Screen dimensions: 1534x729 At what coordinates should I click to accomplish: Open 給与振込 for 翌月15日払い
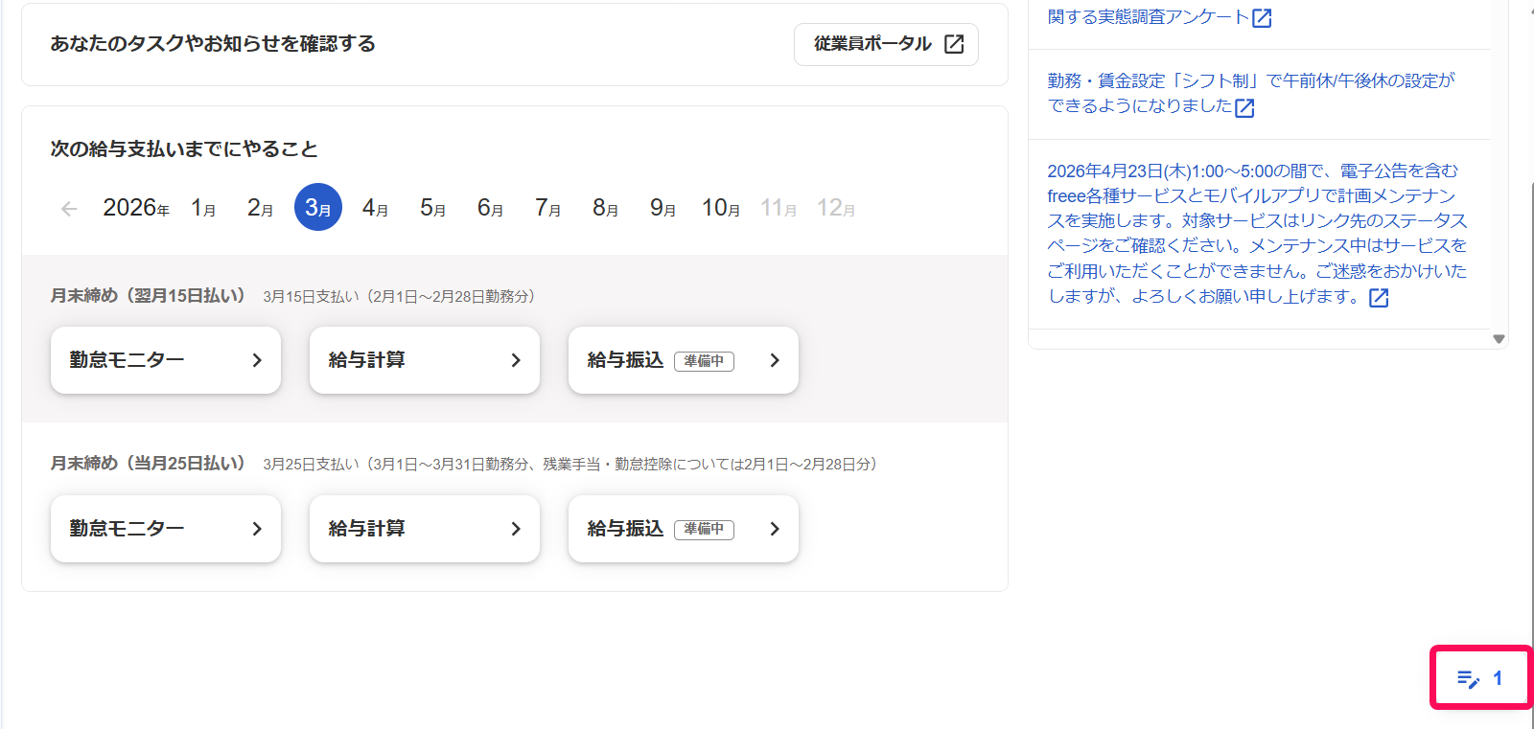coord(684,360)
